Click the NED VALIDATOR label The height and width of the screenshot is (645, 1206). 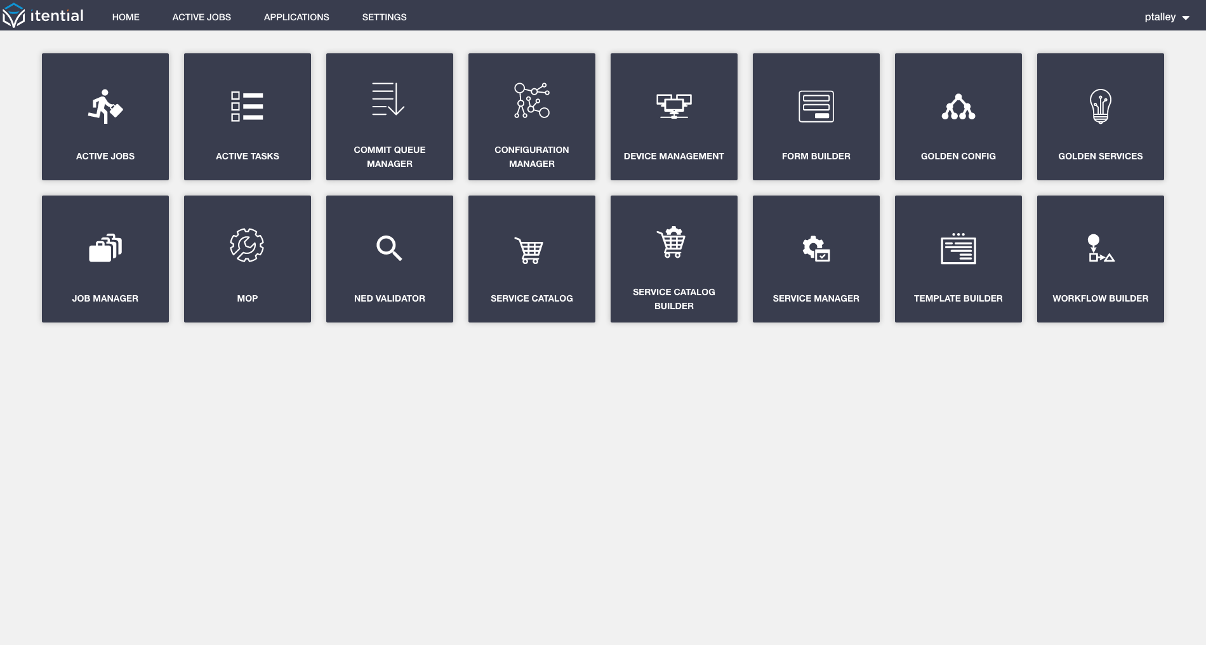click(x=390, y=298)
